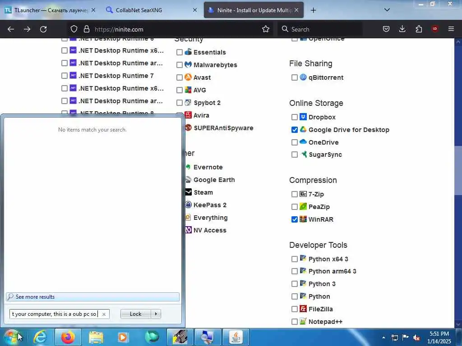
Task: Launch Internet Explorer from the taskbar
Action: point(40,337)
